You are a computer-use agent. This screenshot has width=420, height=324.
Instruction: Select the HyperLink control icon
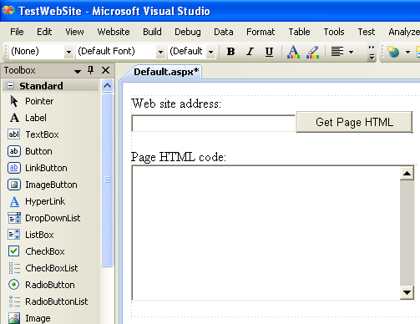[14, 201]
